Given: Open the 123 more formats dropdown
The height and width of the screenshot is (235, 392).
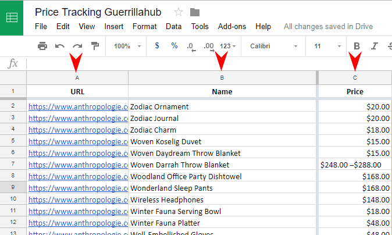Looking at the screenshot, I should pyautogui.click(x=229, y=46).
